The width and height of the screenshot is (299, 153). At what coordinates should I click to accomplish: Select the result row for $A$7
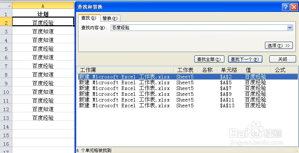[188, 88]
